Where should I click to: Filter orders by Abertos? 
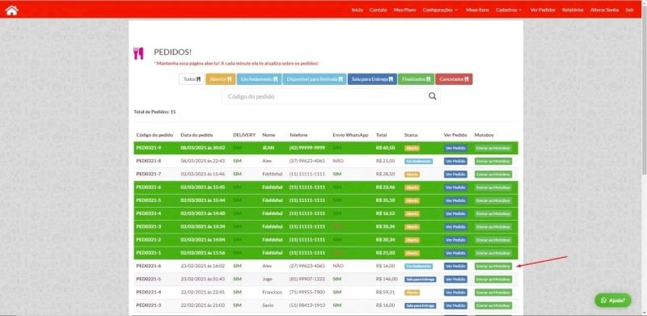click(220, 78)
